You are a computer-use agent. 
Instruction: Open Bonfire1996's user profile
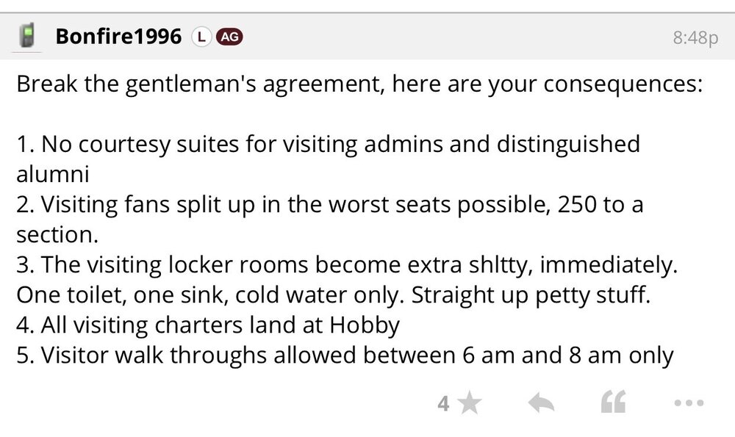point(118,36)
